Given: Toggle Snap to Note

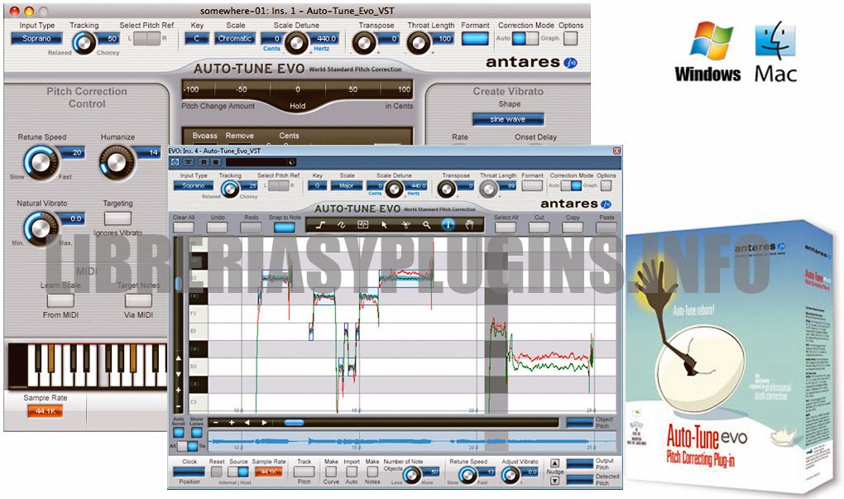Looking at the screenshot, I should tap(285, 225).
